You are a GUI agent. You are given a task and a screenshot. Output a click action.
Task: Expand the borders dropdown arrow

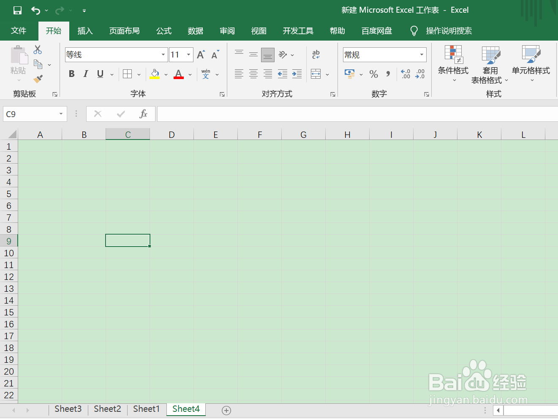pyautogui.click(x=139, y=74)
